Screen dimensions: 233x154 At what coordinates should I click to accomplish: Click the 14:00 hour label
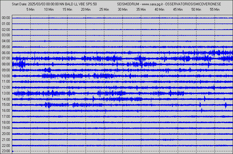[6, 99]
